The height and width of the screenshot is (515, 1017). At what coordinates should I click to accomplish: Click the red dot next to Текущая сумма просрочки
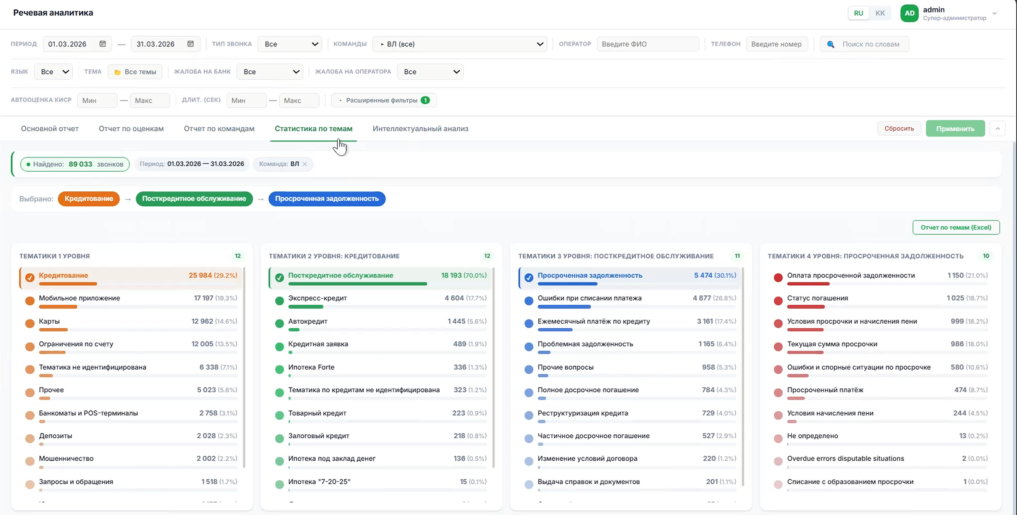click(x=778, y=346)
